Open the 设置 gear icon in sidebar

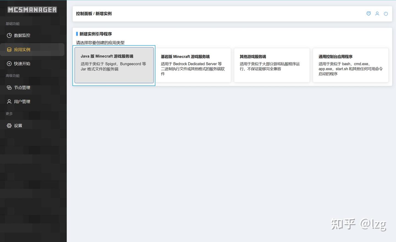9,125
